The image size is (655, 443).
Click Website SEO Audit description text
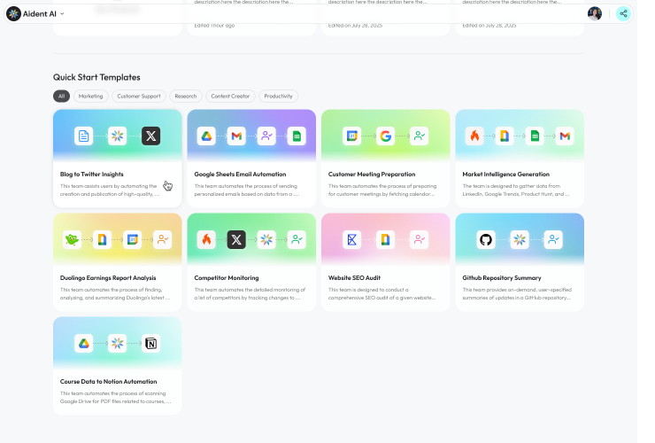[x=381, y=294]
